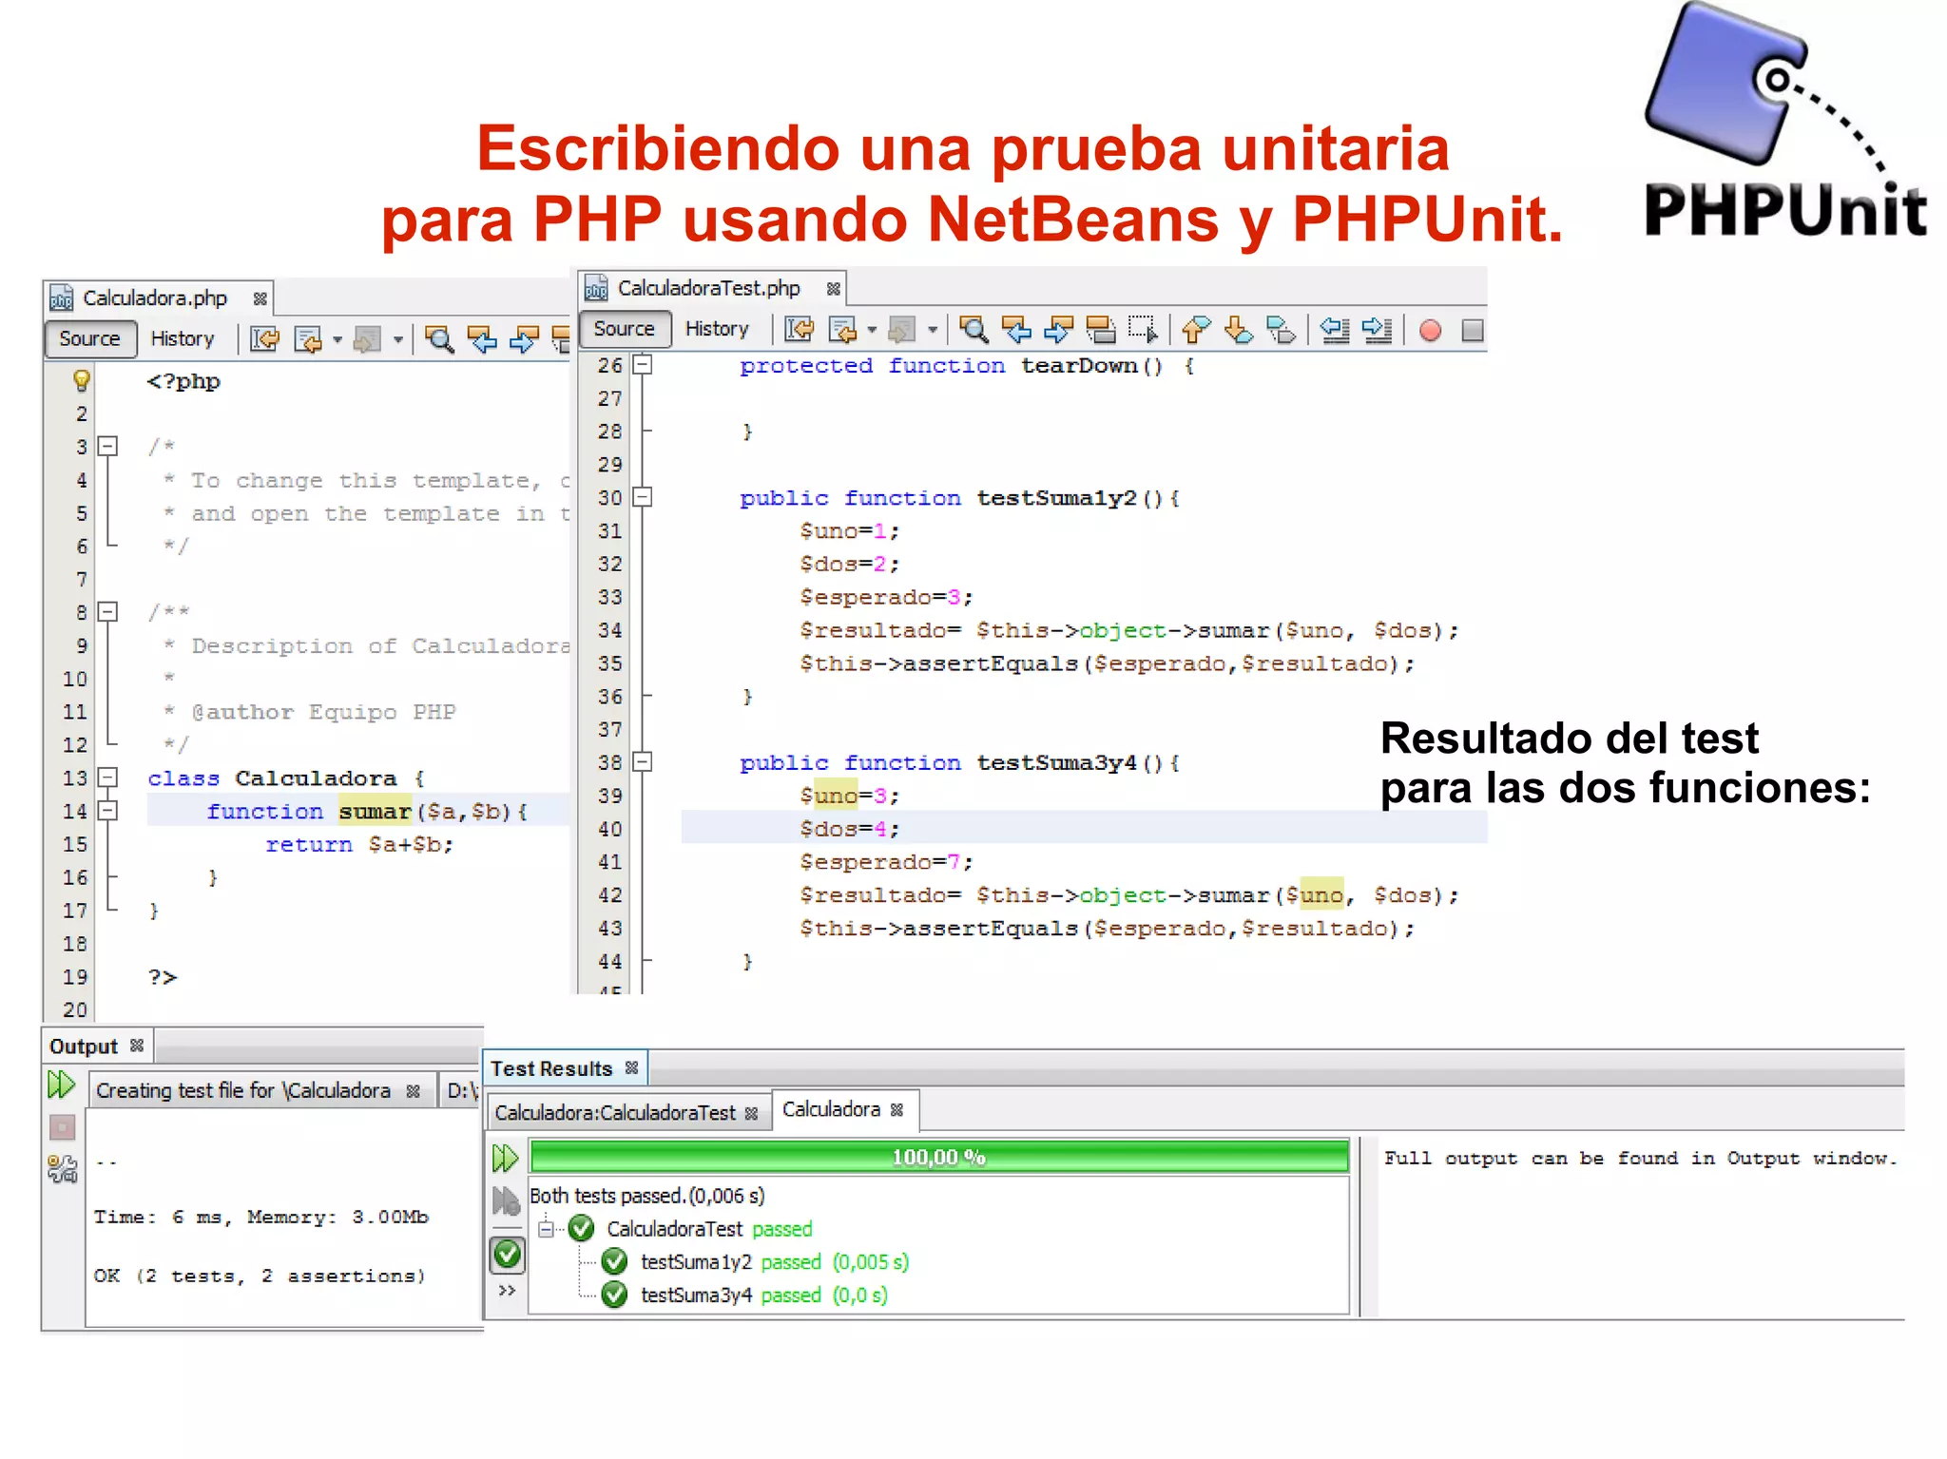Open Back history dropdown arrow in CalculadoraTest toolbar
The height and width of the screenshot is (1459, 1947).
point(872,331)
